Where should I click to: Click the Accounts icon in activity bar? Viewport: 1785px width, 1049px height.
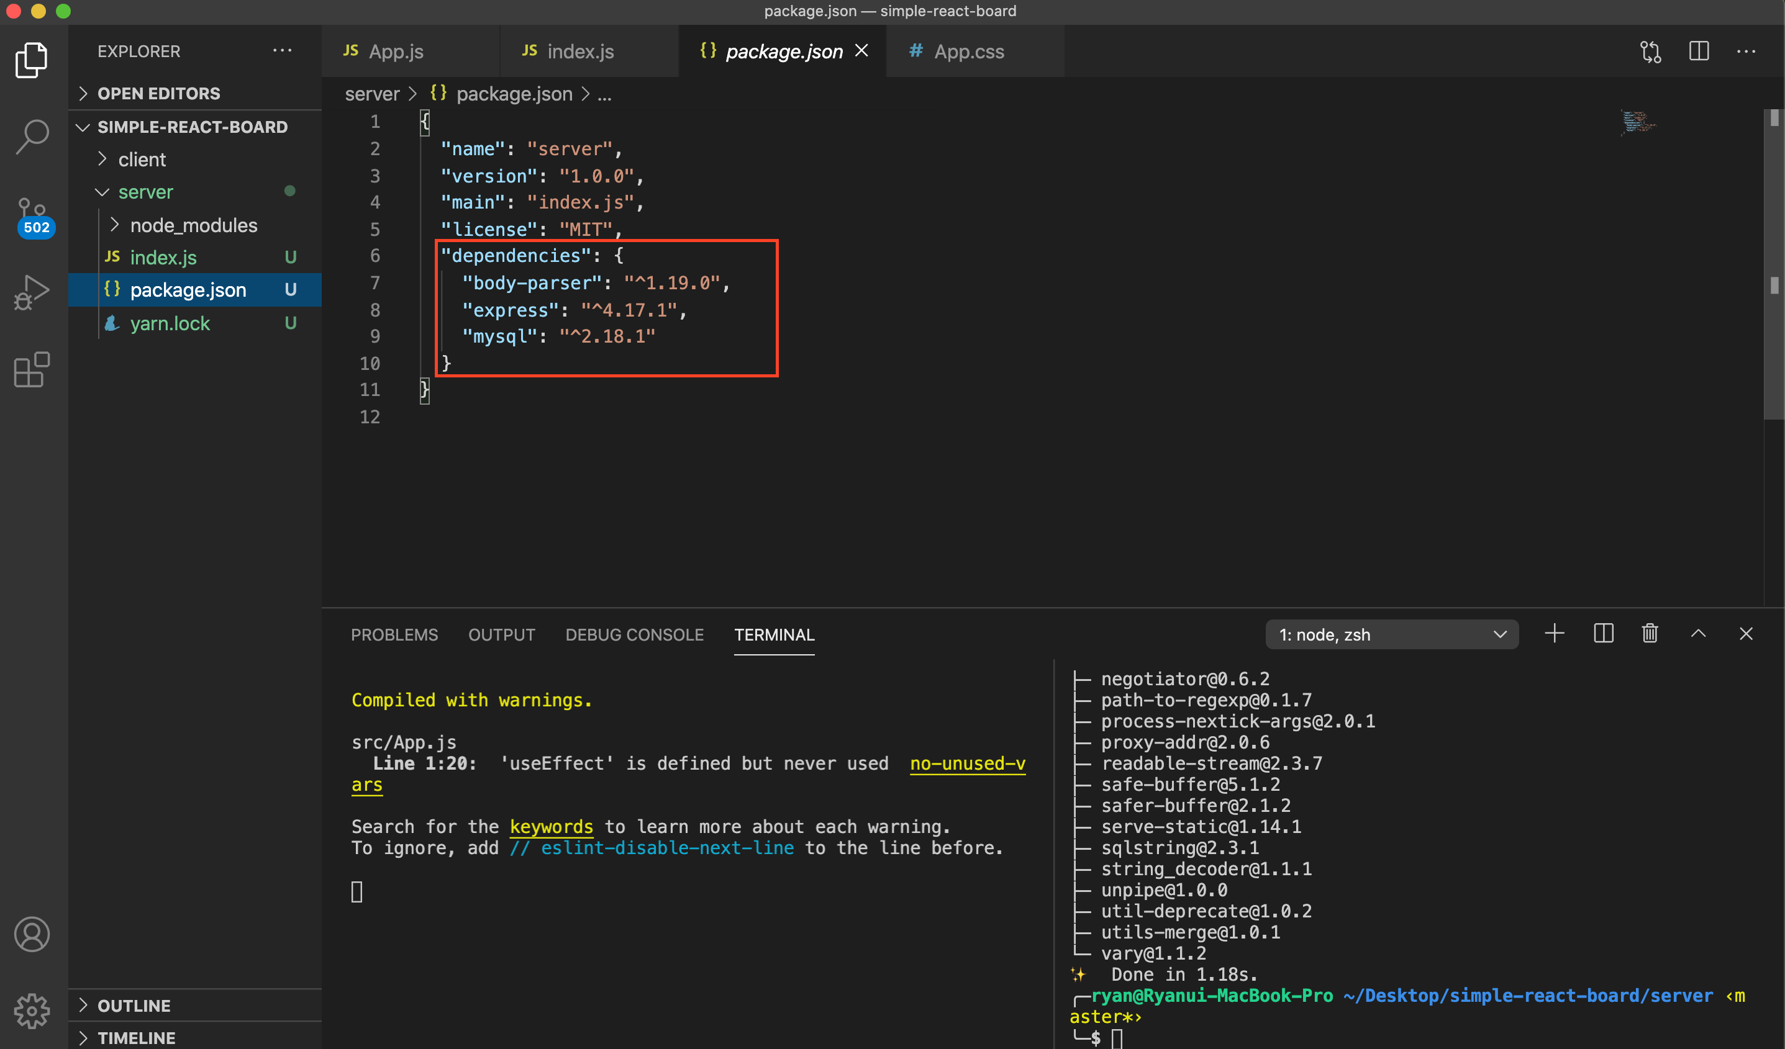[32, 934]
